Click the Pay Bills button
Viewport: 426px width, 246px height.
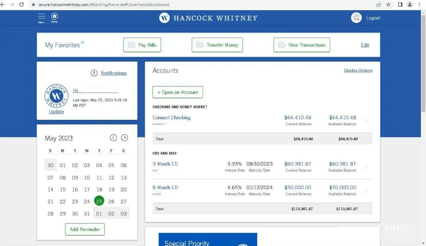pyautogui.click(x=142, y=45)
